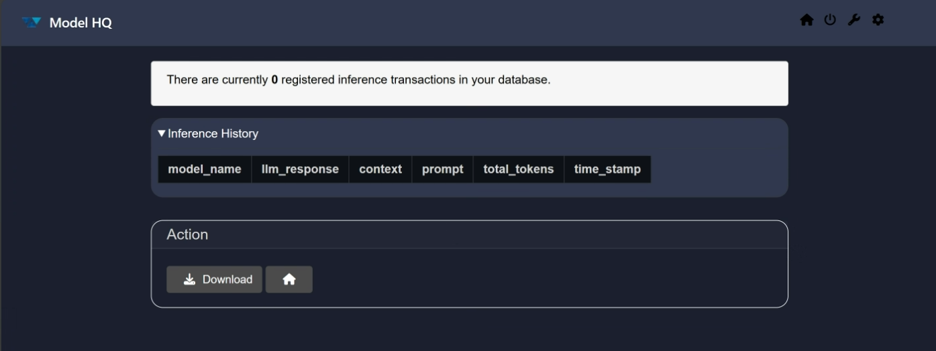
Task: Click the Action panel heading
Action: pos(187,234)
